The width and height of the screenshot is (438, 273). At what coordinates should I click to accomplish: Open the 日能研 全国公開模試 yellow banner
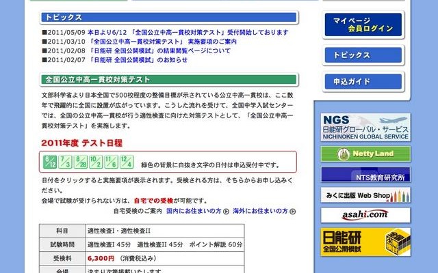365,242
